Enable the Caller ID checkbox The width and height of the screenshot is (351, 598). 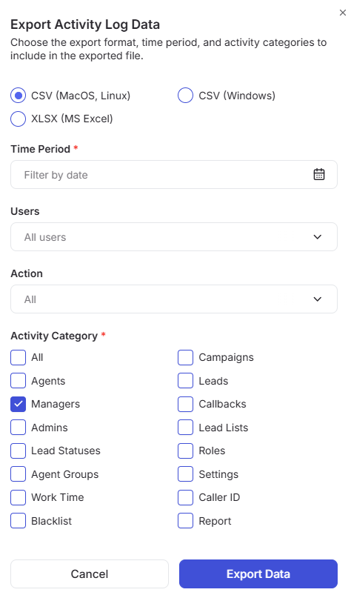tap(185, 497)
